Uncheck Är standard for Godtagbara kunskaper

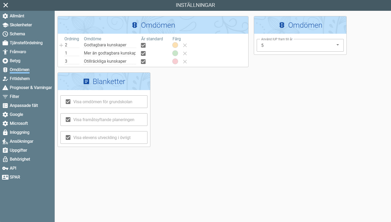coord(143,45)
